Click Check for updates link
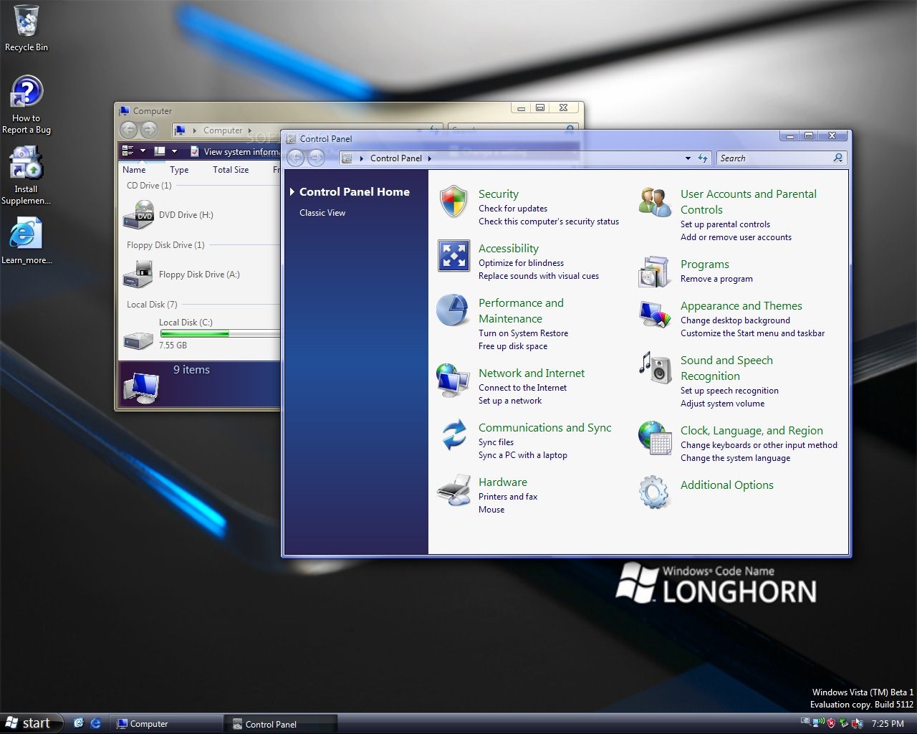 tap(513, 209)
